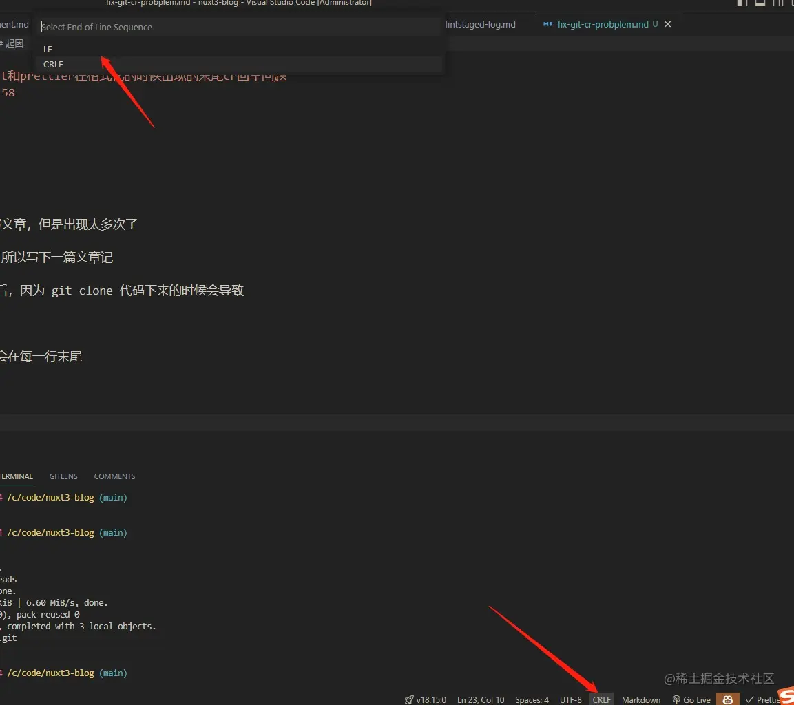Click the orange Copilot-style face status icon

click(x=728, y=700)
